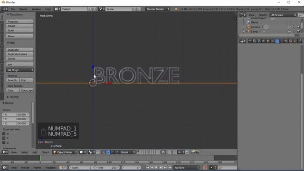Toggle the 3D manipulator widget
The height and width of the screenshot is (171, 304).
coord(104,152)
